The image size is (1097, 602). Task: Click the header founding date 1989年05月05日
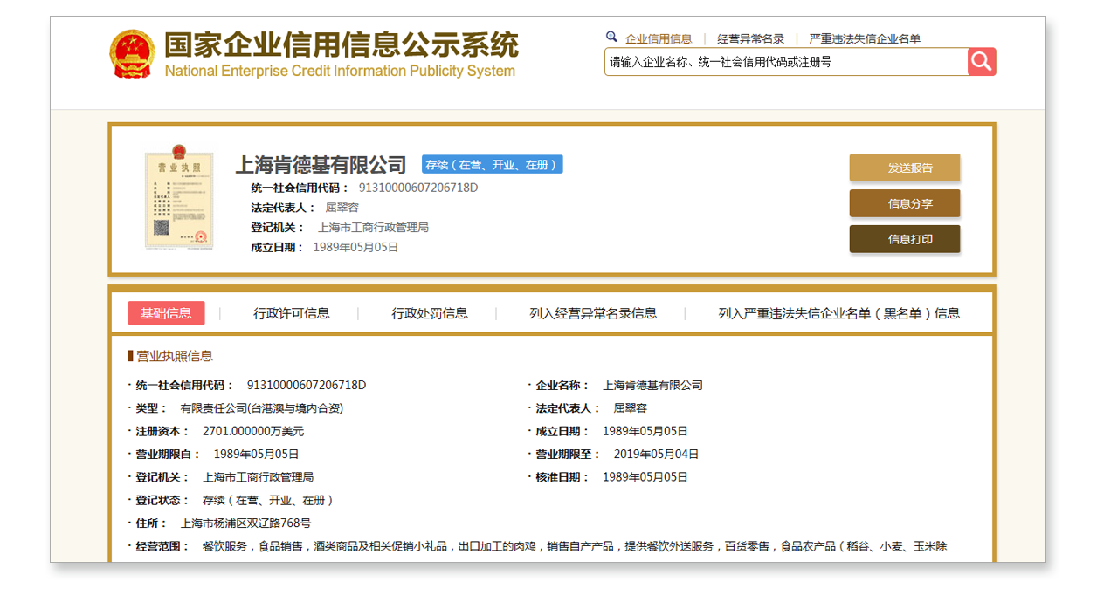355,247
